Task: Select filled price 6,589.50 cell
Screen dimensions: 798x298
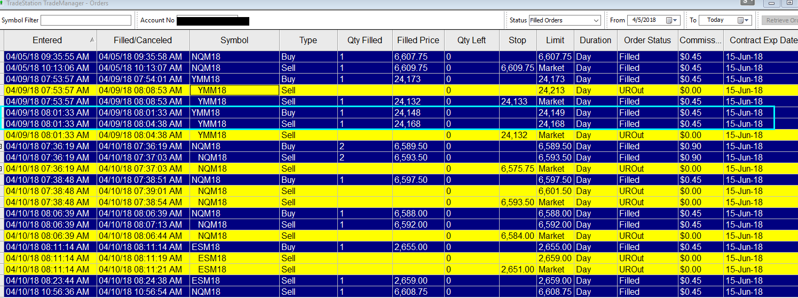Action: click(x=418, y=146)
